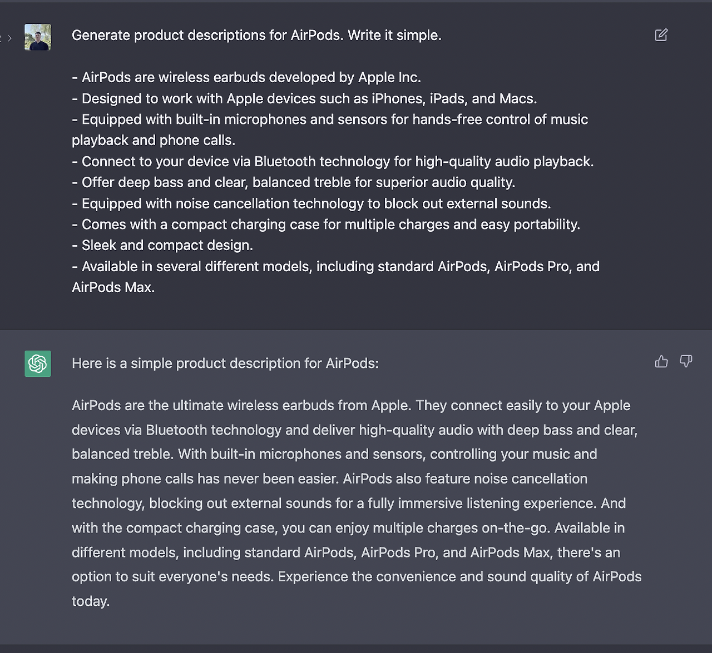Screen dimensions: 712x653
Task: Give the response a thumbs down
Action: coord(686,362)
